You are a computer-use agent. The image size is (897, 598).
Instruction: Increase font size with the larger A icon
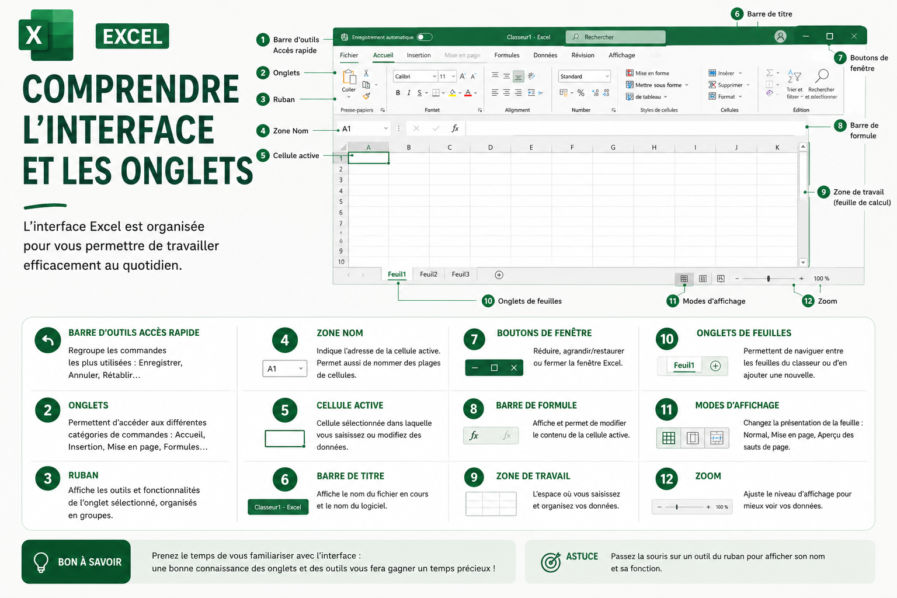463,77
